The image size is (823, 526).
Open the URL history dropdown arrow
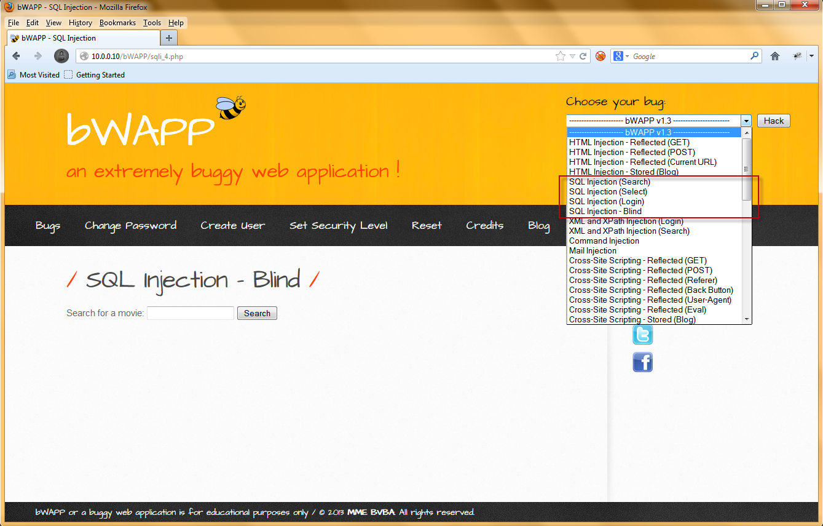coord(572,56)
